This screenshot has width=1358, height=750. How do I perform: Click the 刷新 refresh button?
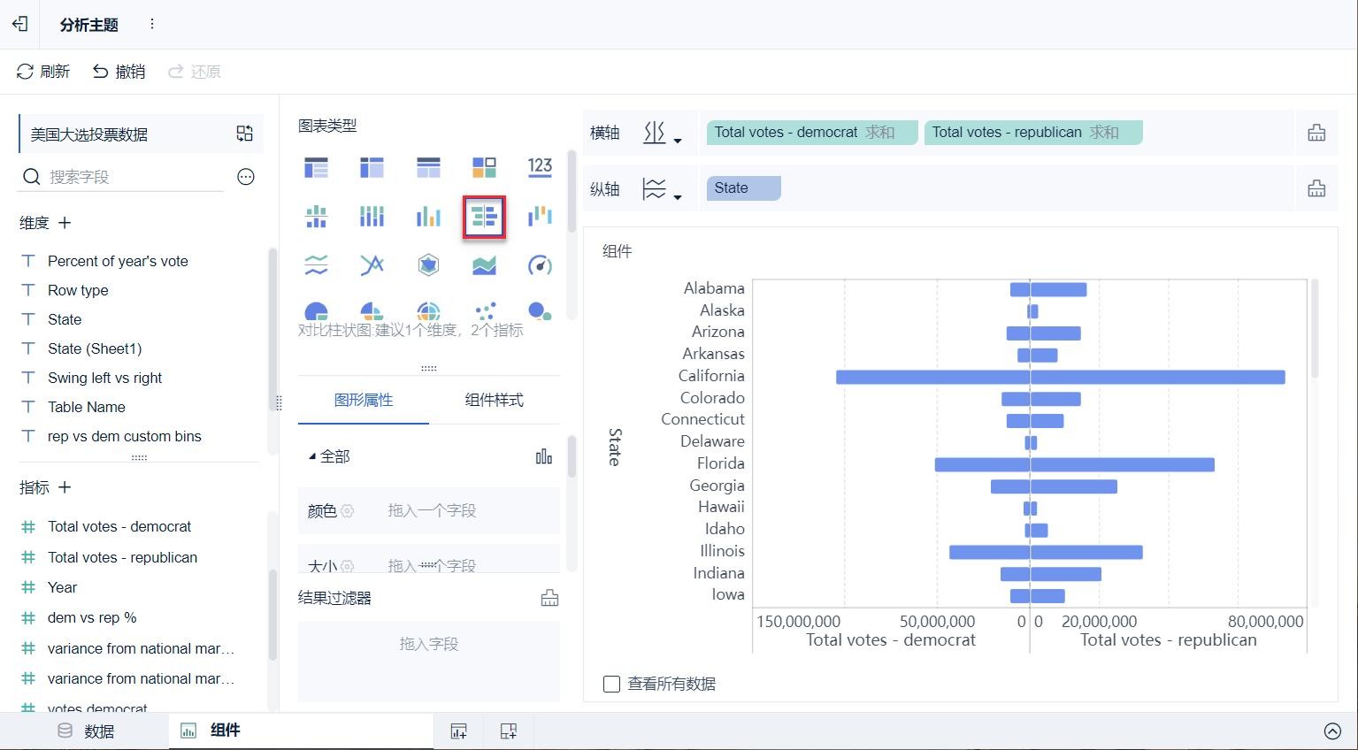[x=43, y=72]
